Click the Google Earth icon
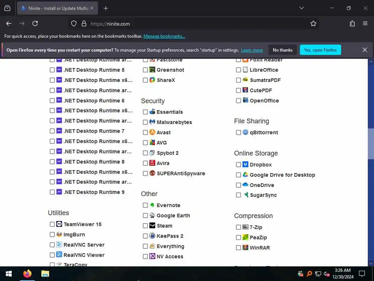Image resolution: width=374 pixels, height=281 pixels. (152, 215)
